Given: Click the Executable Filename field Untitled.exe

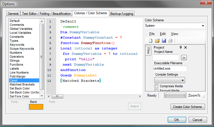Looking at the screenshot, I should 170,68.
